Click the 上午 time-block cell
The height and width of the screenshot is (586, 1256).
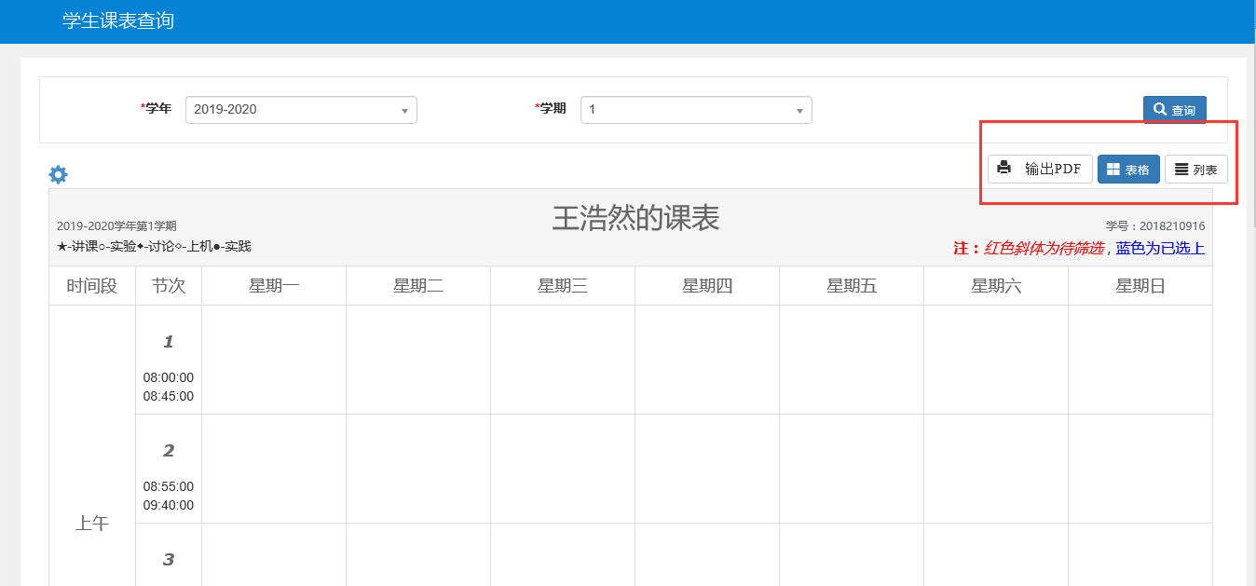(92, 524)
